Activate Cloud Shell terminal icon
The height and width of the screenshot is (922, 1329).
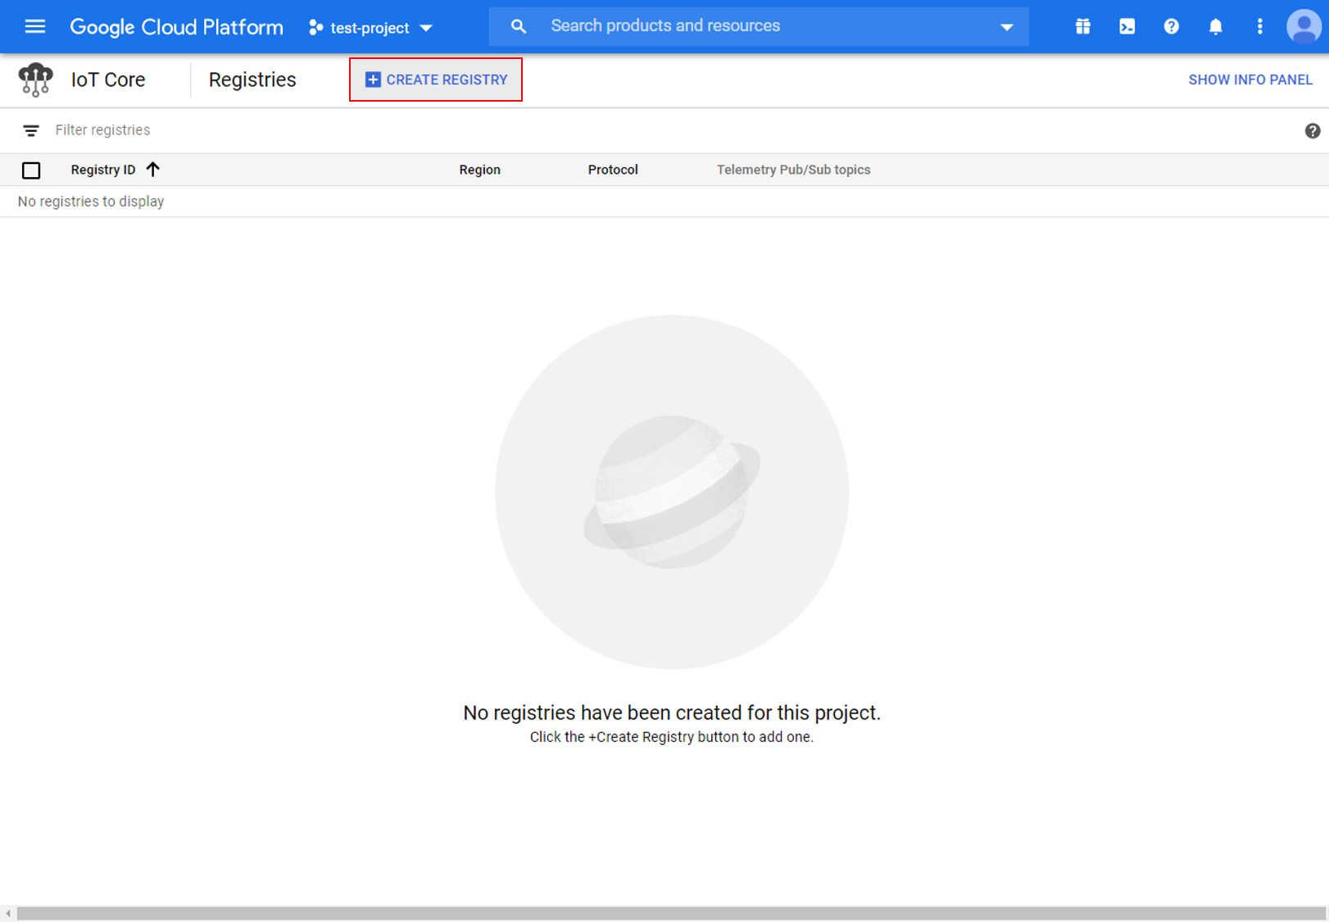1127,27
